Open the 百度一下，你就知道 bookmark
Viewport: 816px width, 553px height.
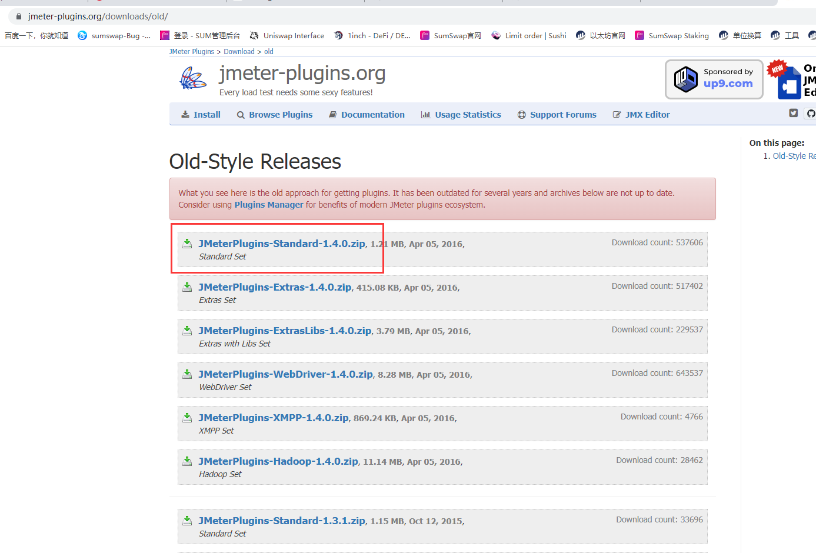36,36
